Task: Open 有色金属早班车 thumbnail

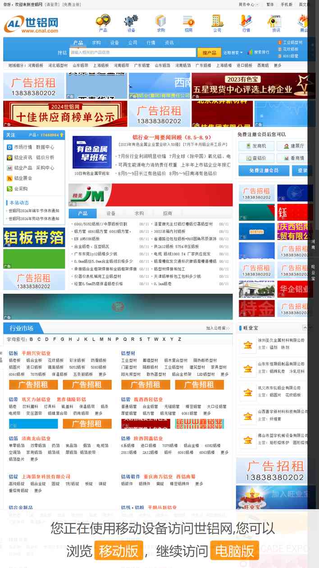Action: [92, 152]
